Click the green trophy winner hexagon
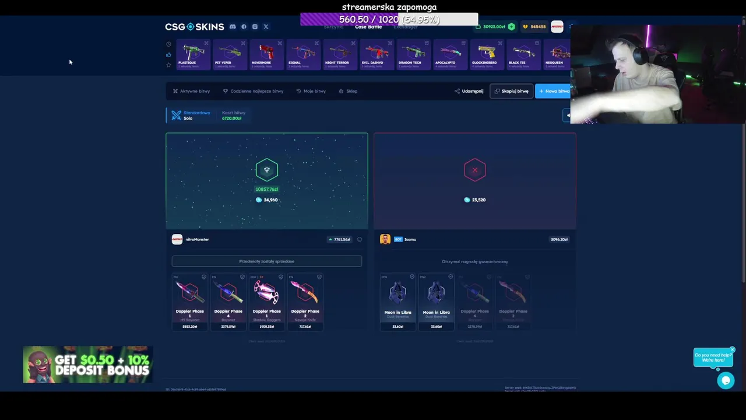This screenshot has height=420, width=746. 267,170
